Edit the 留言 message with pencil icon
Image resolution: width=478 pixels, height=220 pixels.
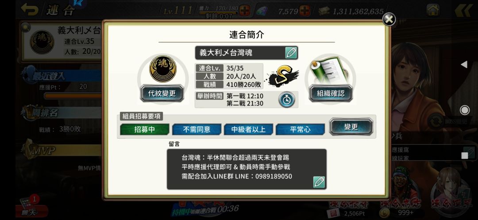point(319,182)
